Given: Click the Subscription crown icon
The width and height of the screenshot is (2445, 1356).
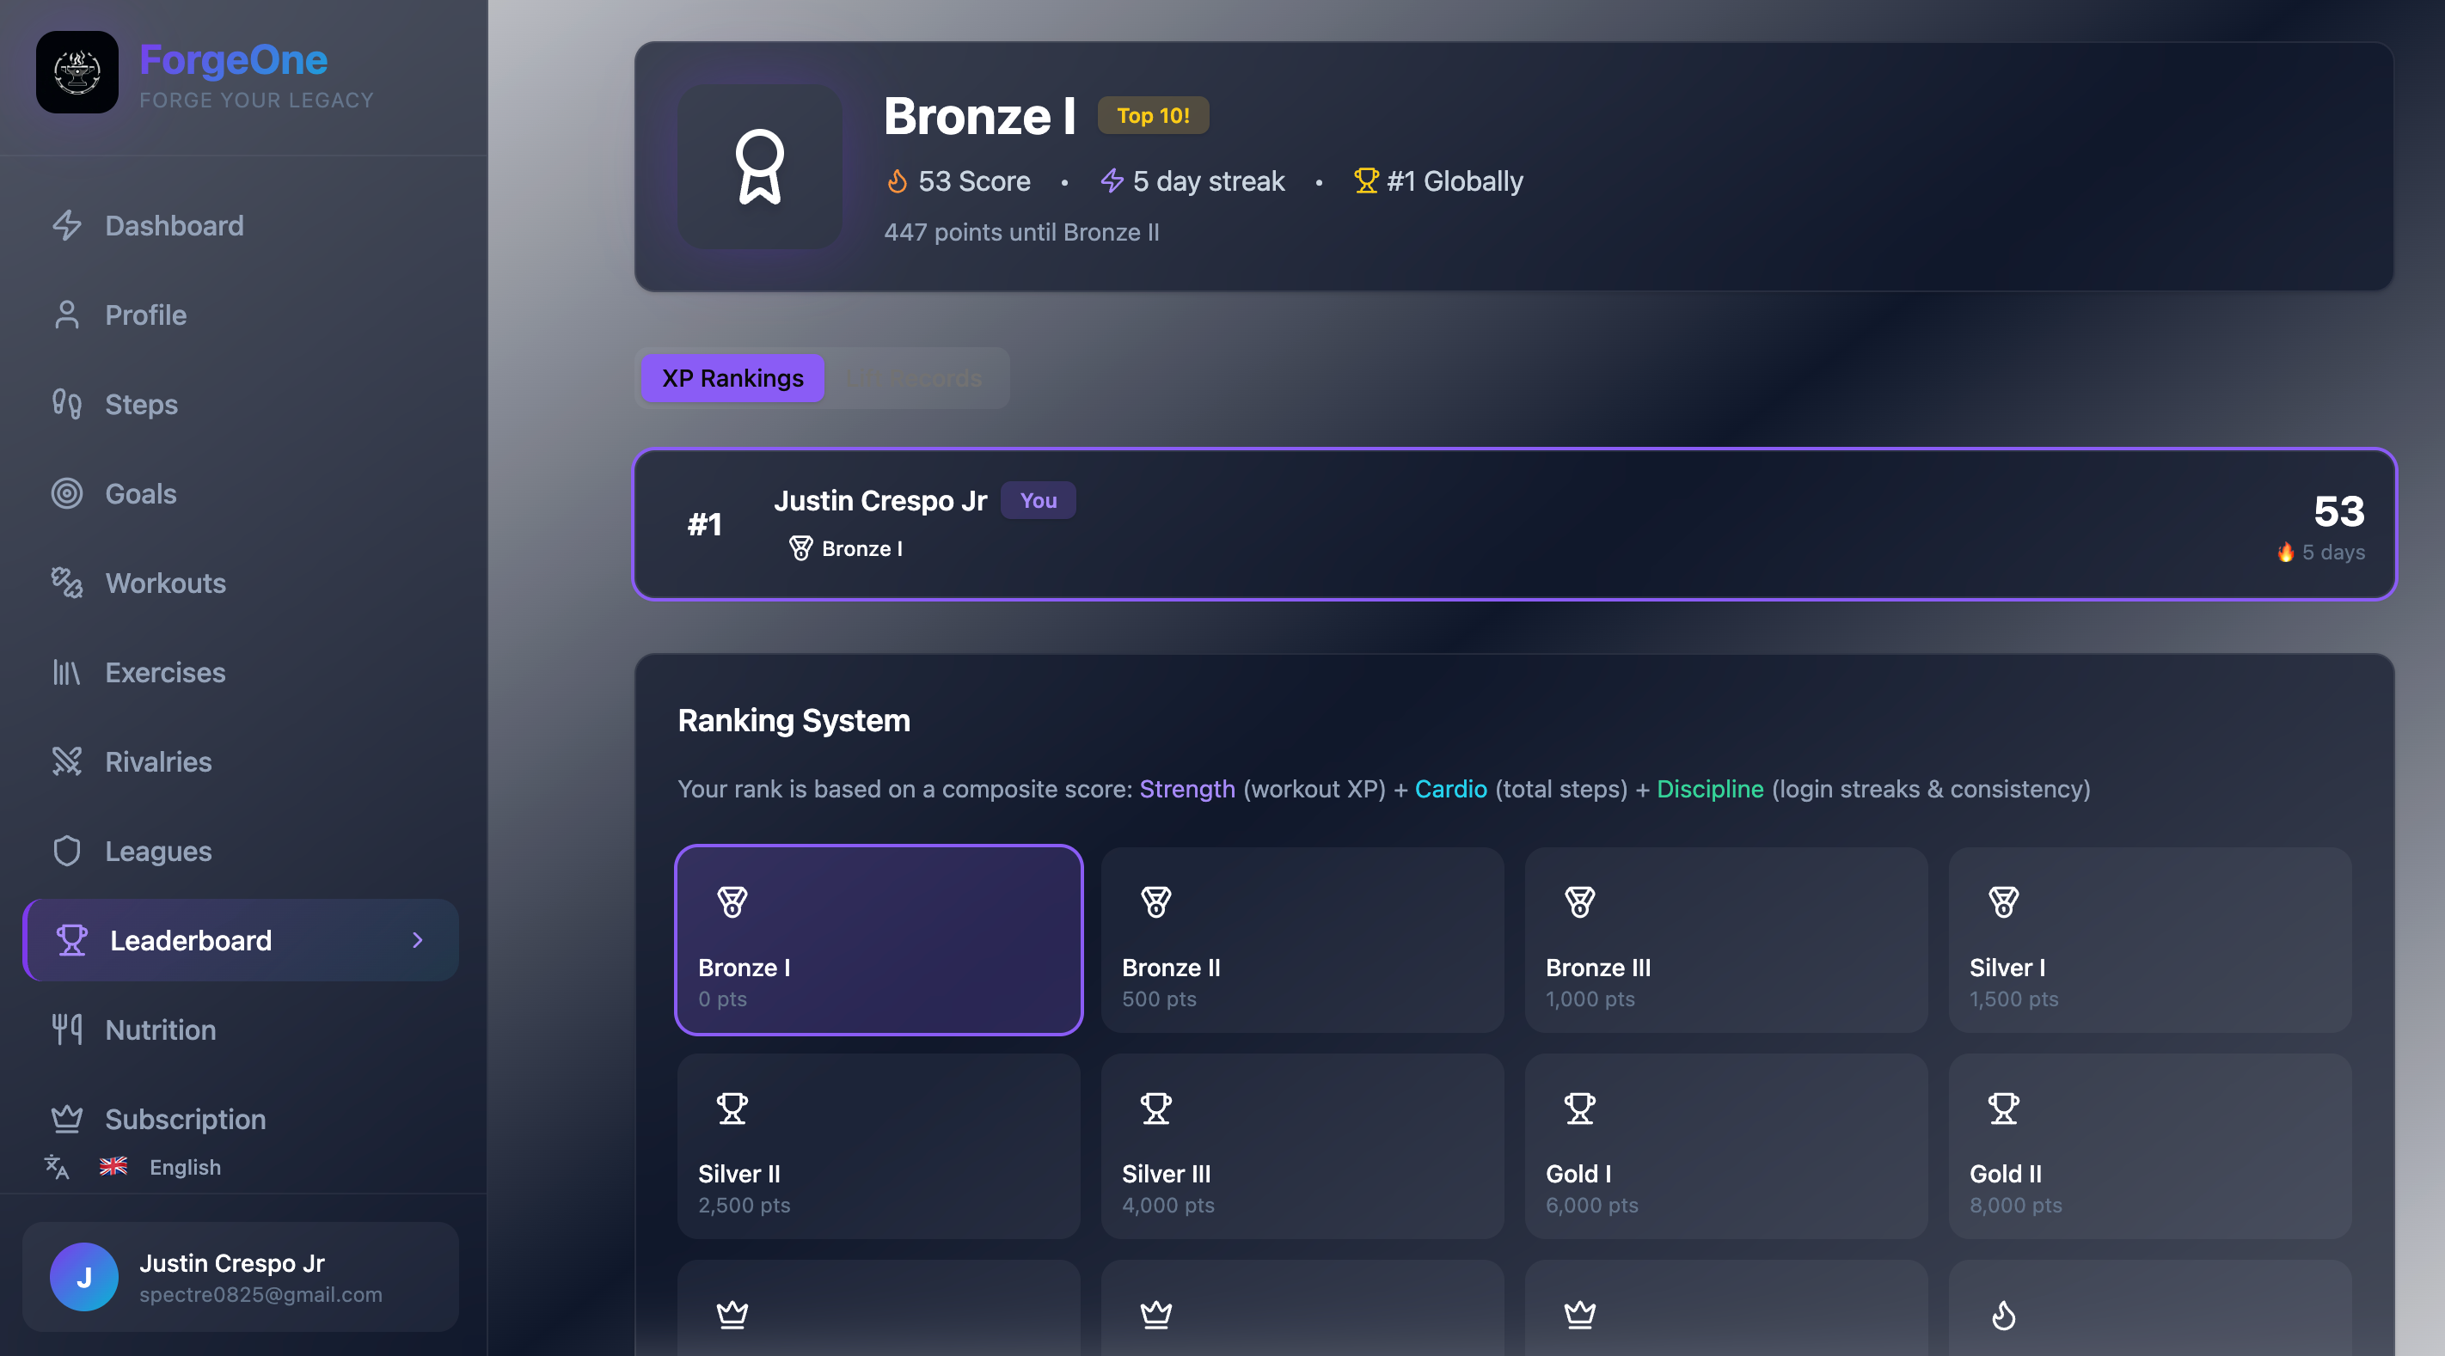Looking at the screenshot, I should click(66, 1119).
